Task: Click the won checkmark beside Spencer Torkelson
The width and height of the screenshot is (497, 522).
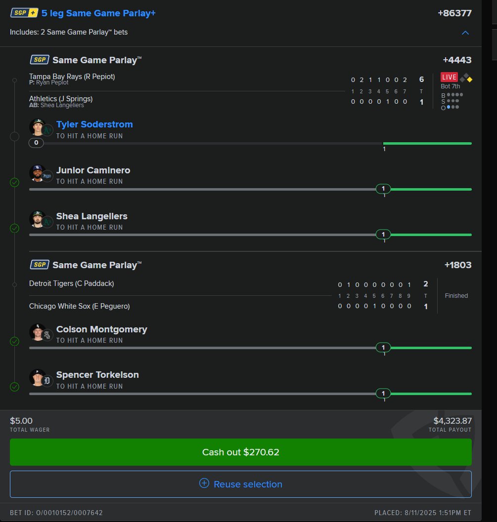Action: point(14,387)
